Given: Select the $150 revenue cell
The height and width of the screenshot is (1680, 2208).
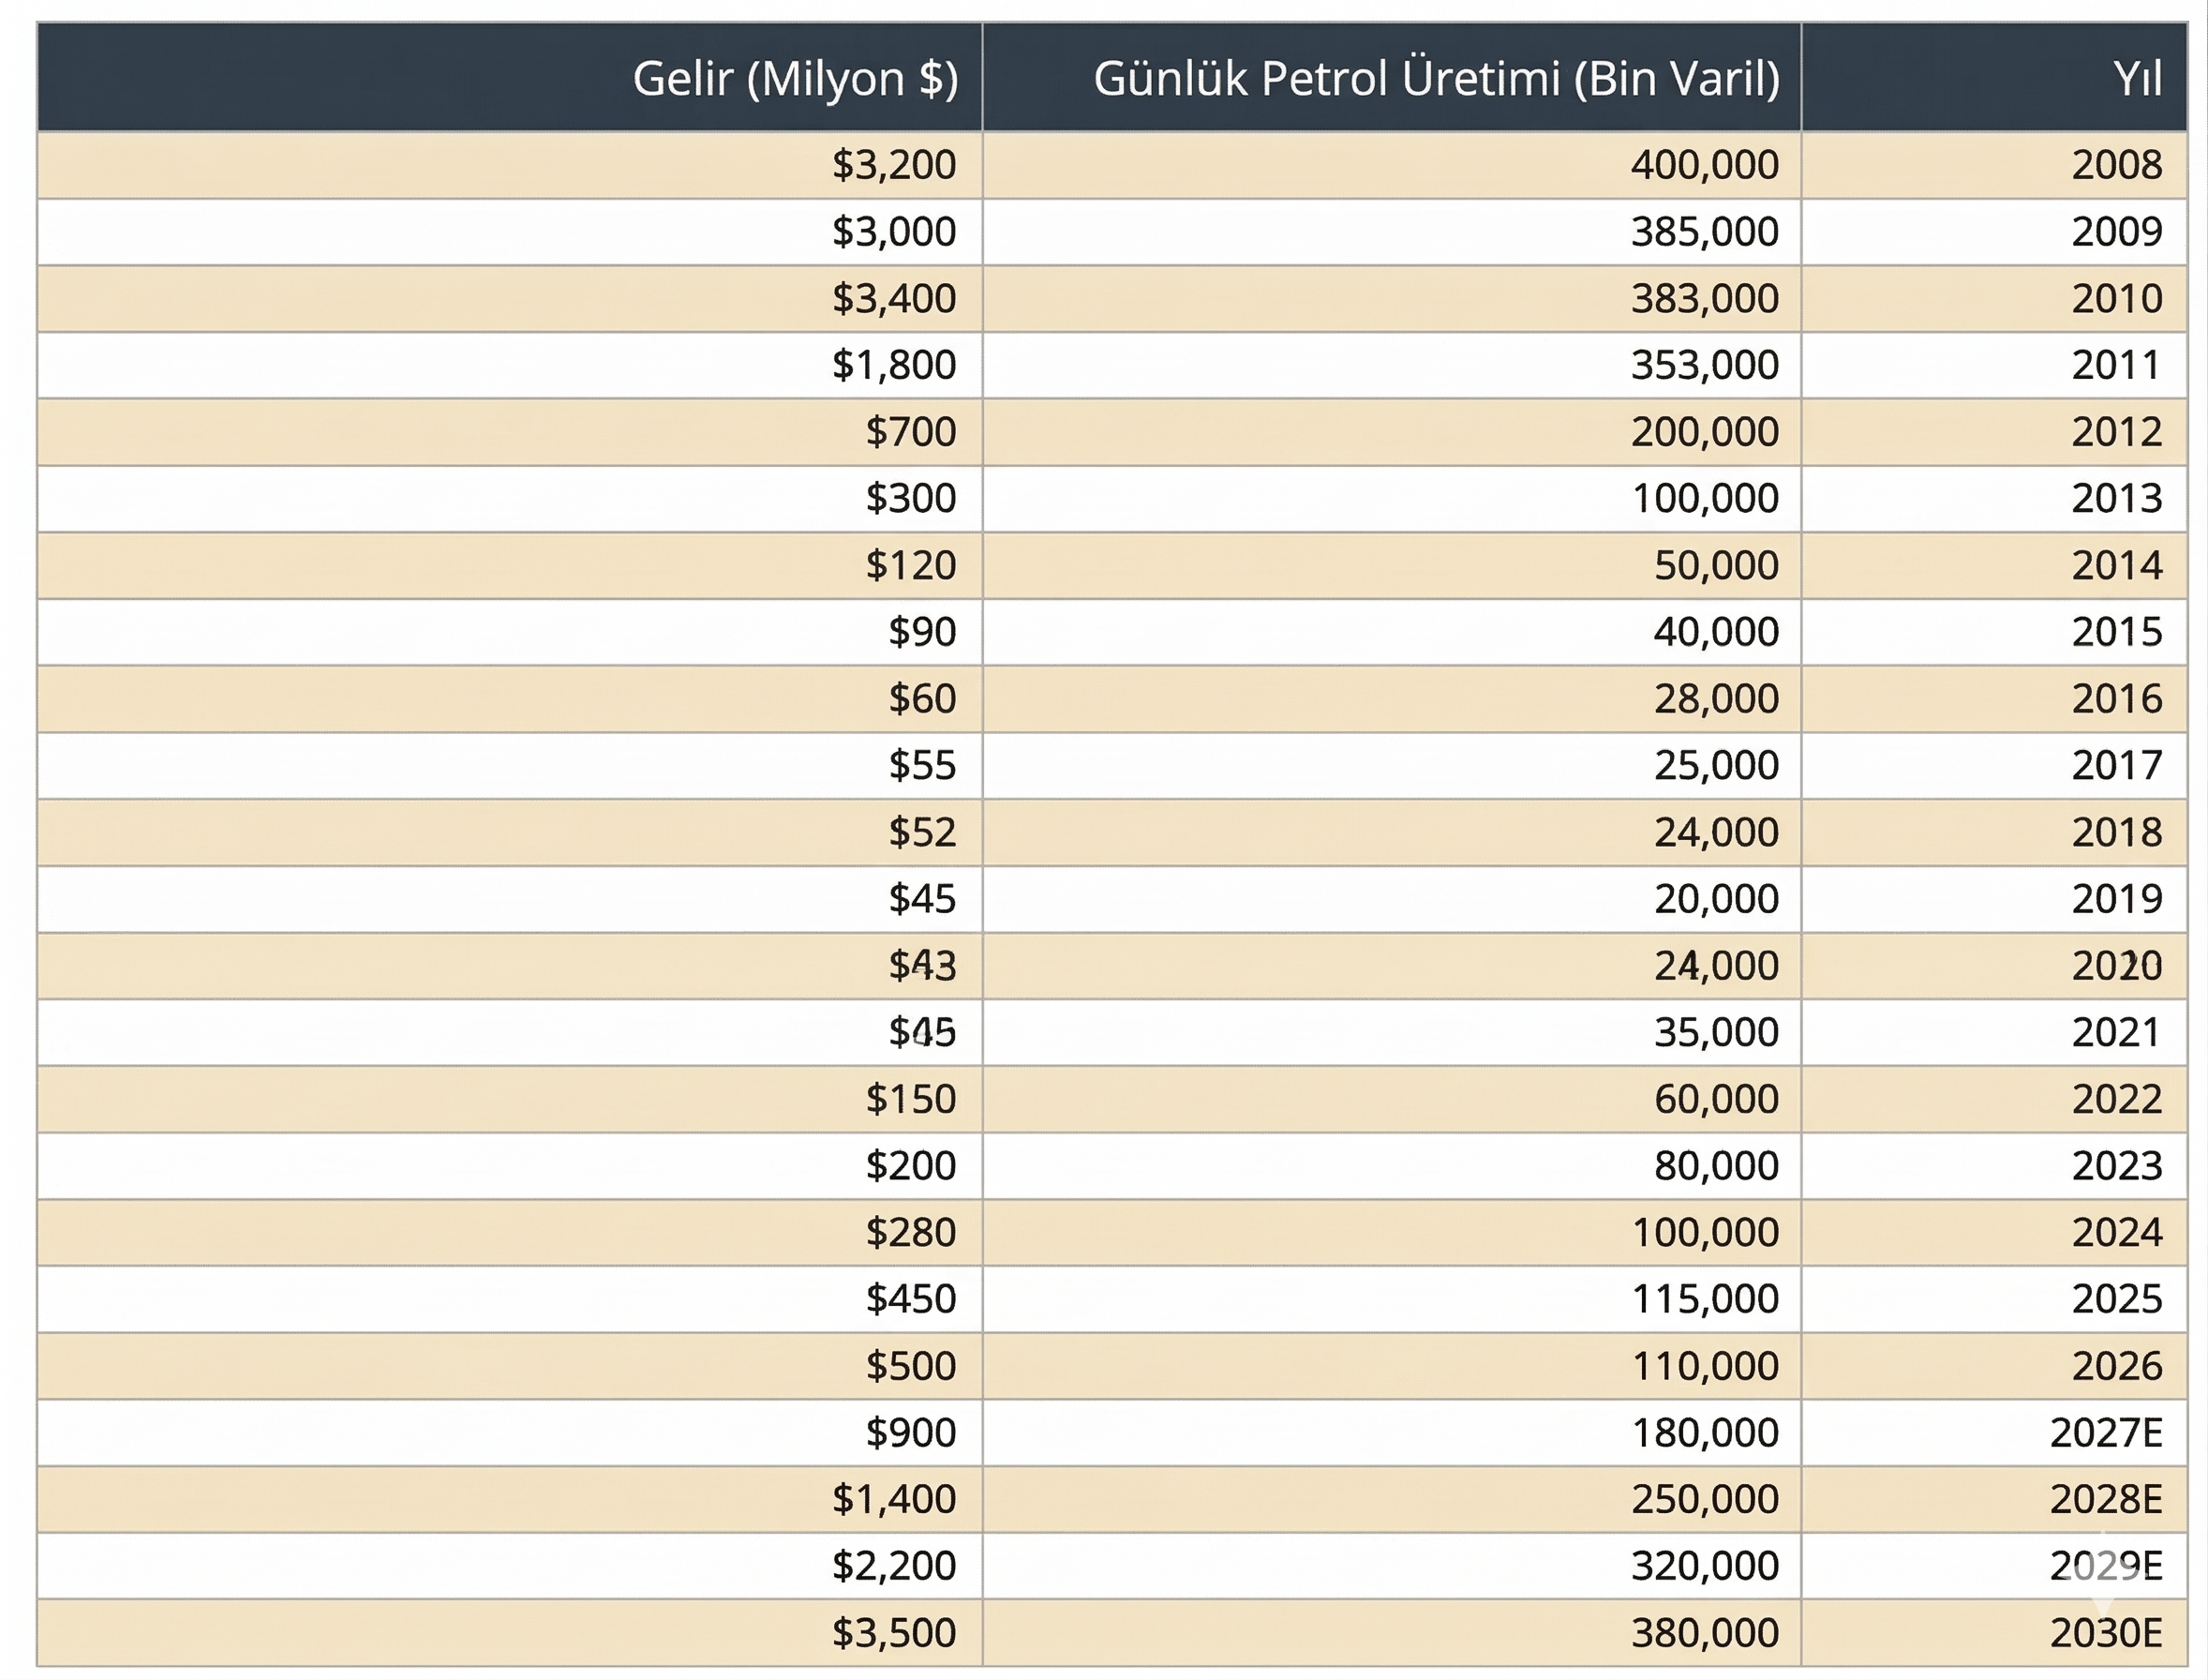Looking at the screenshot, I should click(911, 1098).
